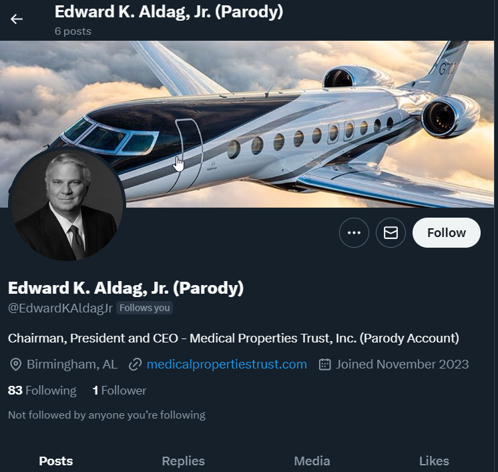Click the Follows you badge

[x=144, y=308]
